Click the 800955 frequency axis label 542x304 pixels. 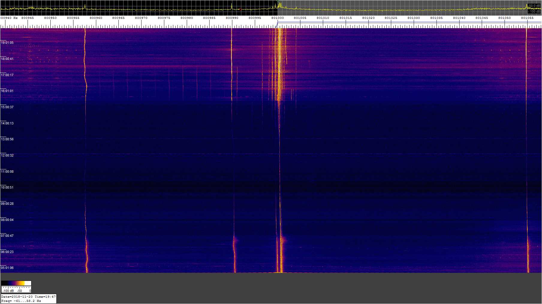coord(73,18)
